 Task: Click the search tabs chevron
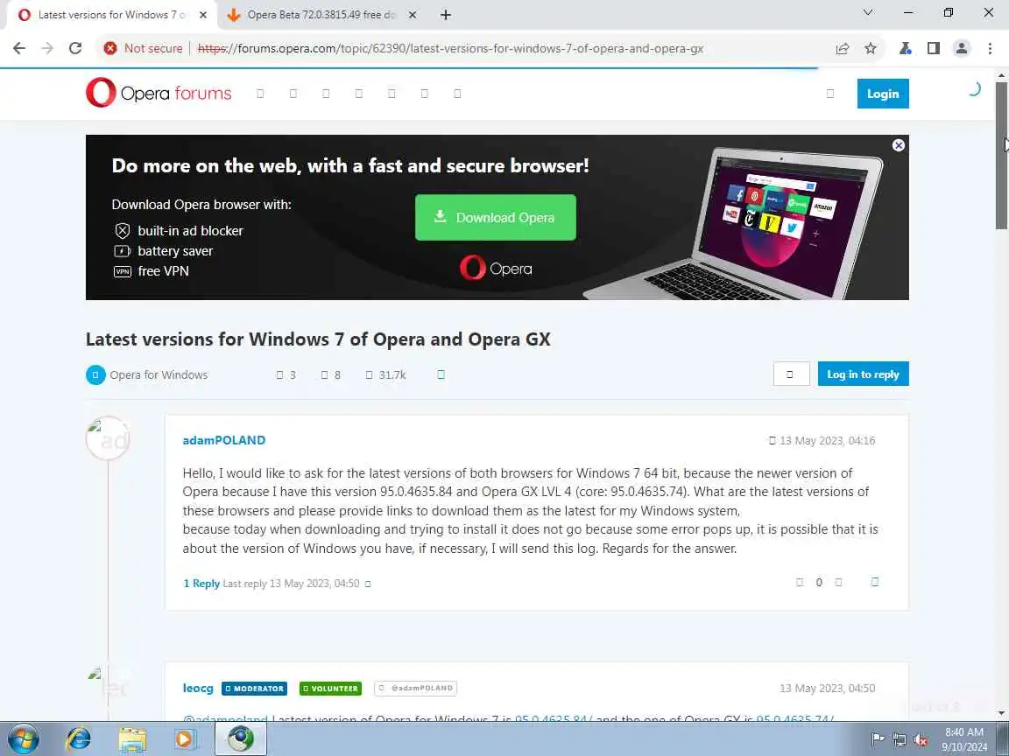click(x=867, y=12)
